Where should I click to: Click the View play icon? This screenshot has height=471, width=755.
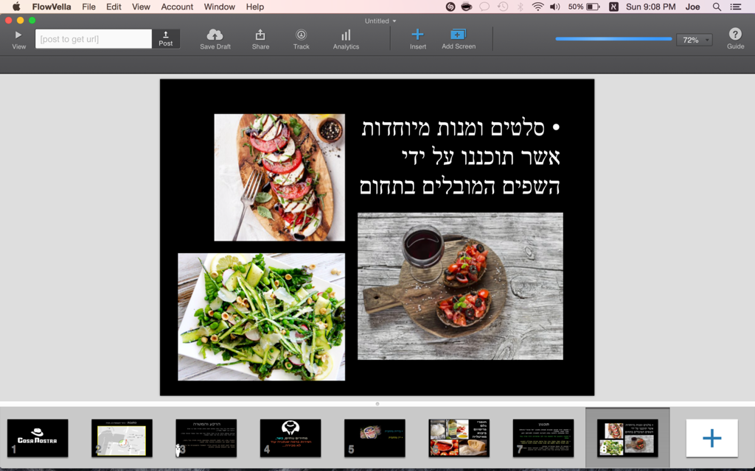point(18,35)
